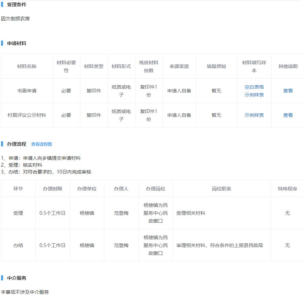The image size is (304, 300).
Task: Select the 办结 cell in the 环节 column
Action: pos(18,245)
